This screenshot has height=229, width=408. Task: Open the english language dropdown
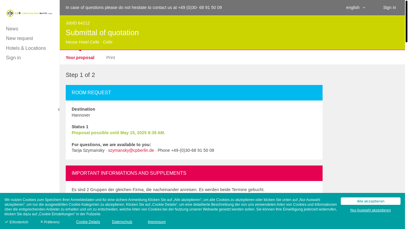pos(356,7)
